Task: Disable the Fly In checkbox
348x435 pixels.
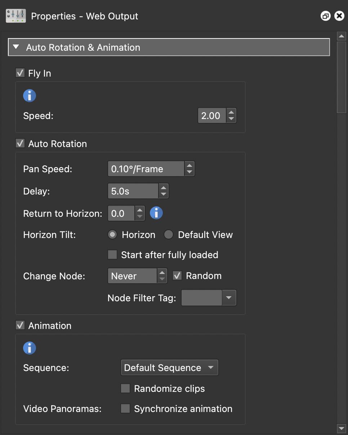Action: coord(20,73)
